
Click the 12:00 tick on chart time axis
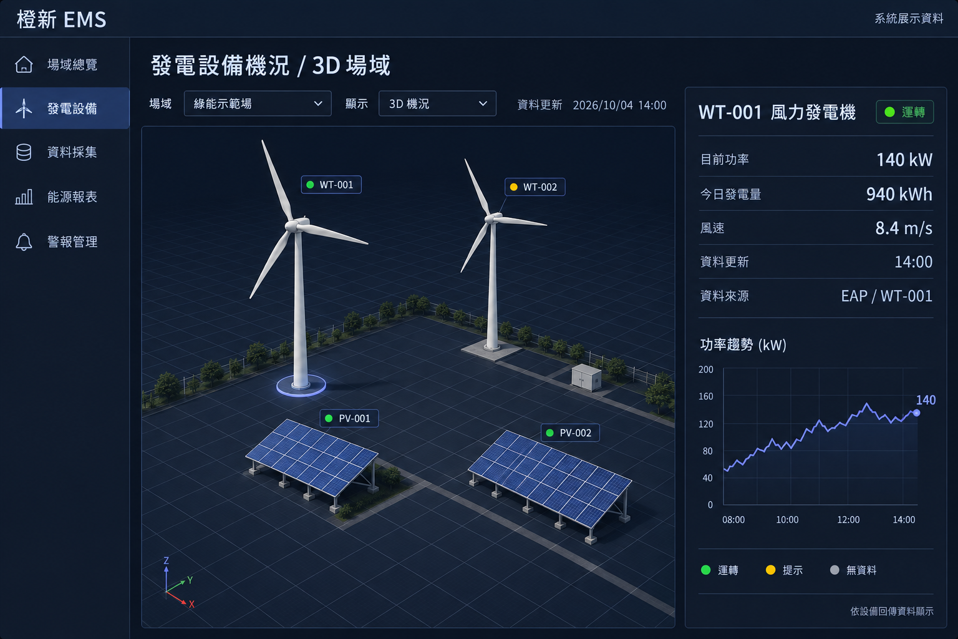click(x=848, y=520)
